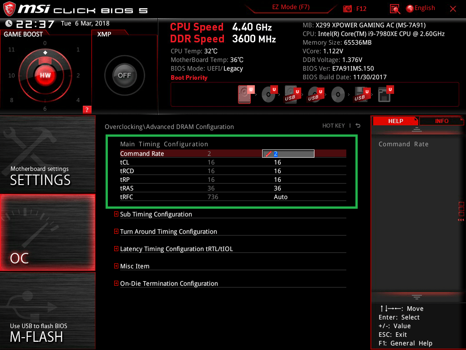The width and height of the screenshot is (466, 350).
Task: Switch to the INFO tab
Action: 441,121
